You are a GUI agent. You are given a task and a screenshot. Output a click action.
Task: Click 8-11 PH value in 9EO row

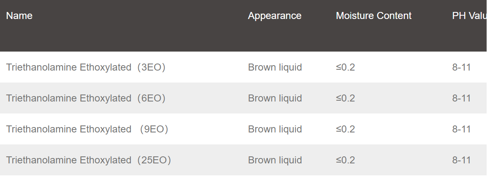point(461,129)
